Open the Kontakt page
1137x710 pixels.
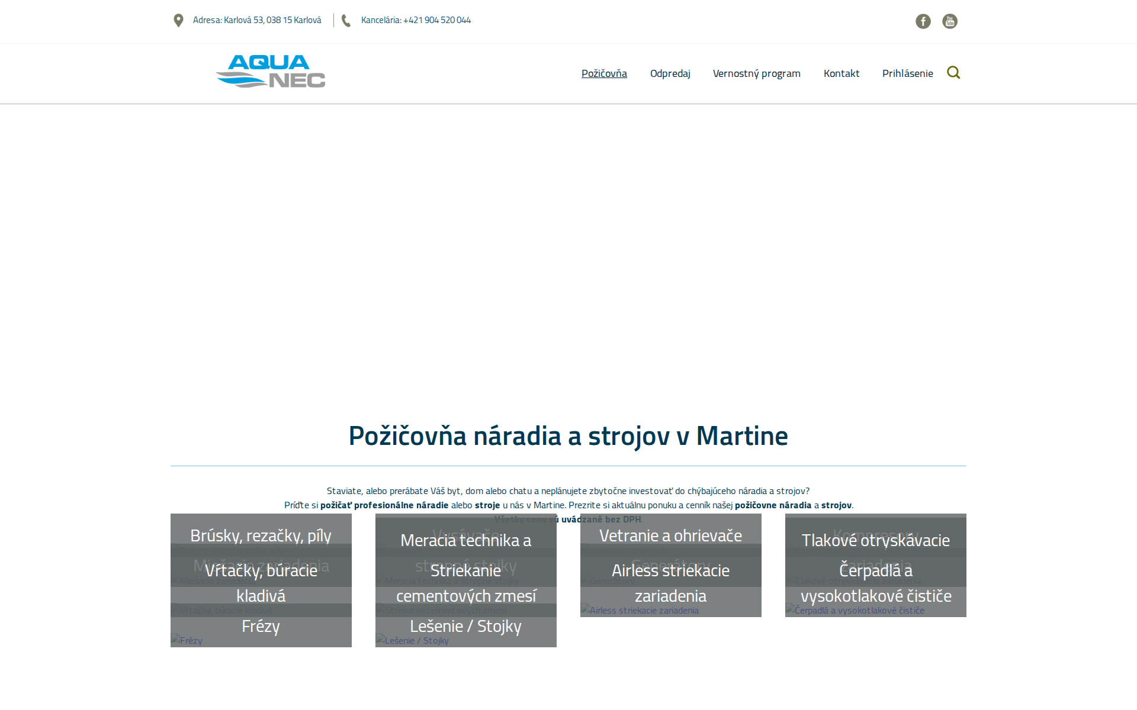coord(841,73)
